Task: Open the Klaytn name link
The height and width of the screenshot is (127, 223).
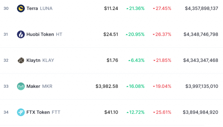Action: point(33,60)
